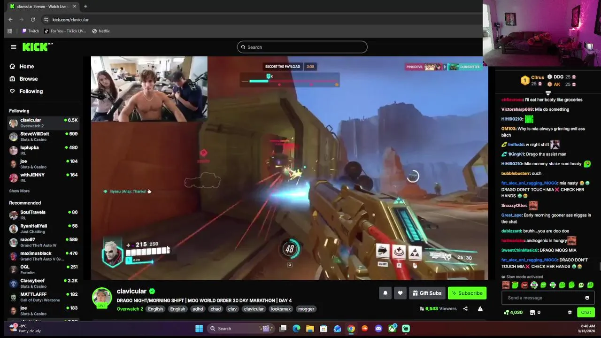Select the looksmax tag
601x338 pixels.
pyautogui.click(x=281, y=309)
